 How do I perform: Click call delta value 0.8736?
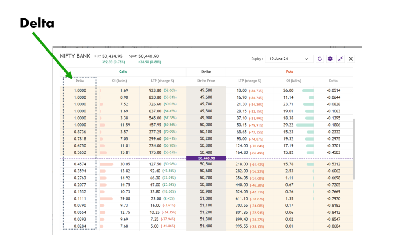(80, 132)
